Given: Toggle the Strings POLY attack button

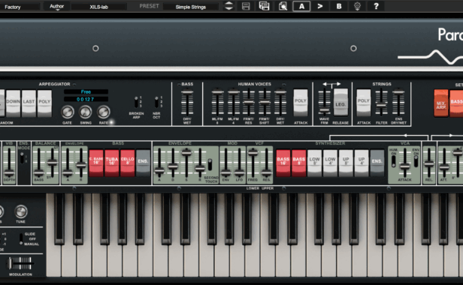Looking at the screenshot, I should point(364,103).
